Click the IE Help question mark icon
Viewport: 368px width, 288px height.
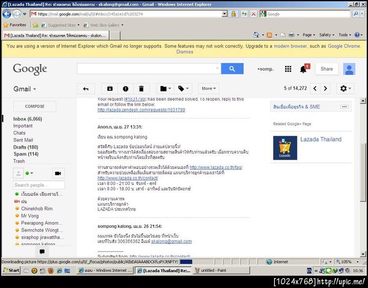(x=357, y=35)
